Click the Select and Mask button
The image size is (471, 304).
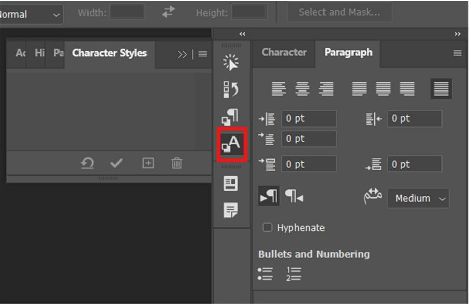coord(339,12)
